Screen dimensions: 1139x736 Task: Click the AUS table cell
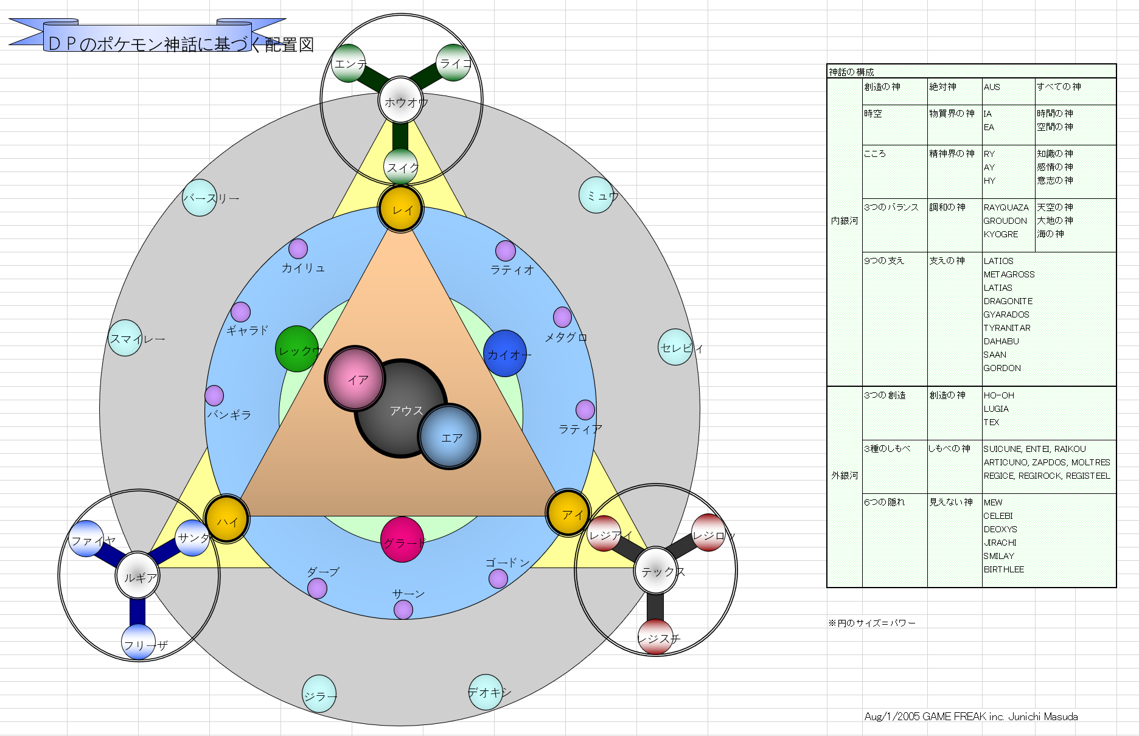point(1008,92)
